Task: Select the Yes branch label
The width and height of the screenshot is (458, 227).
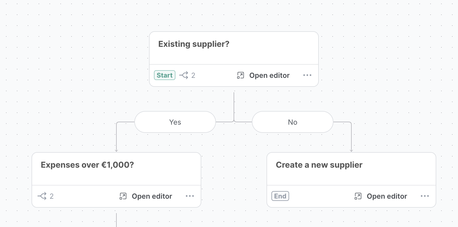Action: coord(175,122)
